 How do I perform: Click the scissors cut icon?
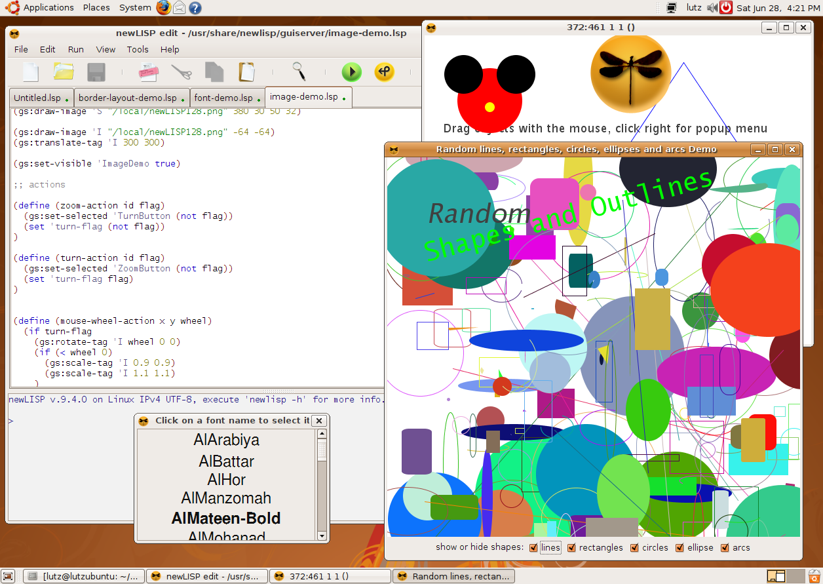pos(182,71)
